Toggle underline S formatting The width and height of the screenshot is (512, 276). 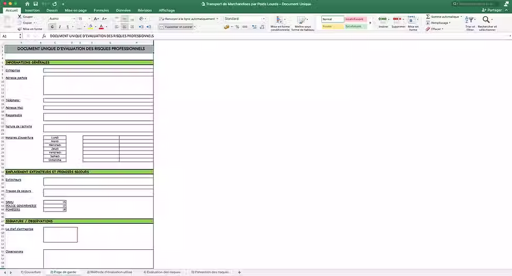tap(67, 27)
